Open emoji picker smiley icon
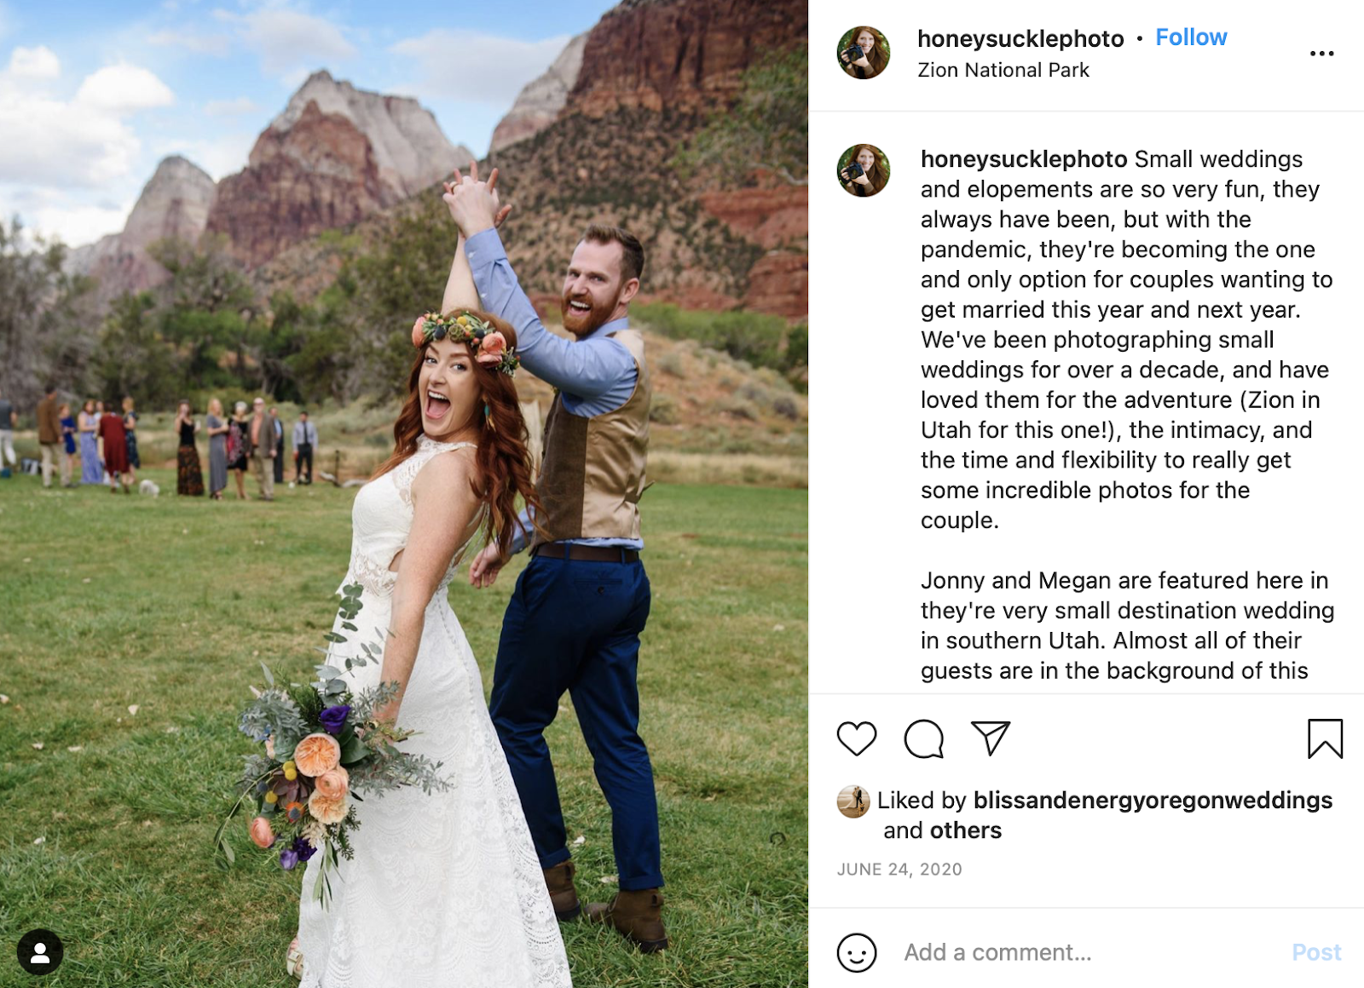 tap(856, 952)
